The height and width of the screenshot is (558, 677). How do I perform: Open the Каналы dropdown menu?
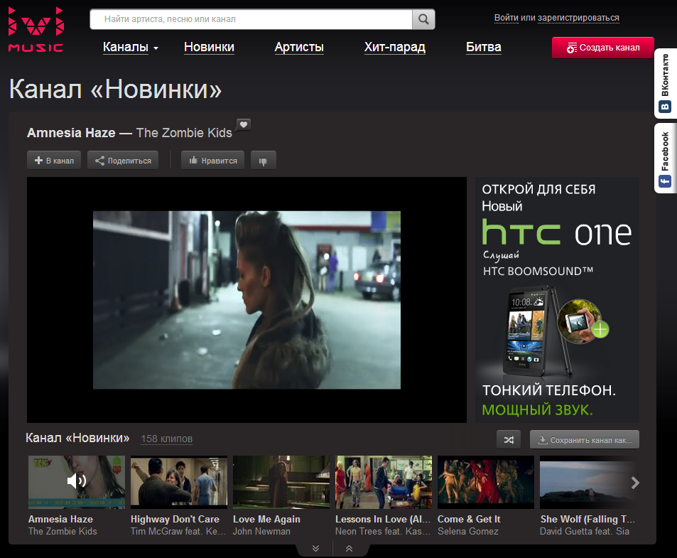131,48
